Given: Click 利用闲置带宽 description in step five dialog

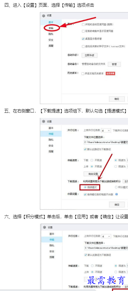Looking at the screenshot, I should tap(102, 181).
